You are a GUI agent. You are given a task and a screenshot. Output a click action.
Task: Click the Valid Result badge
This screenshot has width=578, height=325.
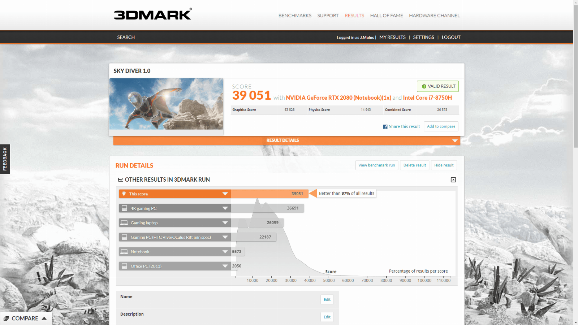click(438, 86)
